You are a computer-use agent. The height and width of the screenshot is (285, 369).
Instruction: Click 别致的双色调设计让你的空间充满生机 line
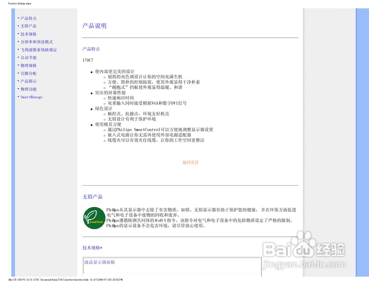145,77
